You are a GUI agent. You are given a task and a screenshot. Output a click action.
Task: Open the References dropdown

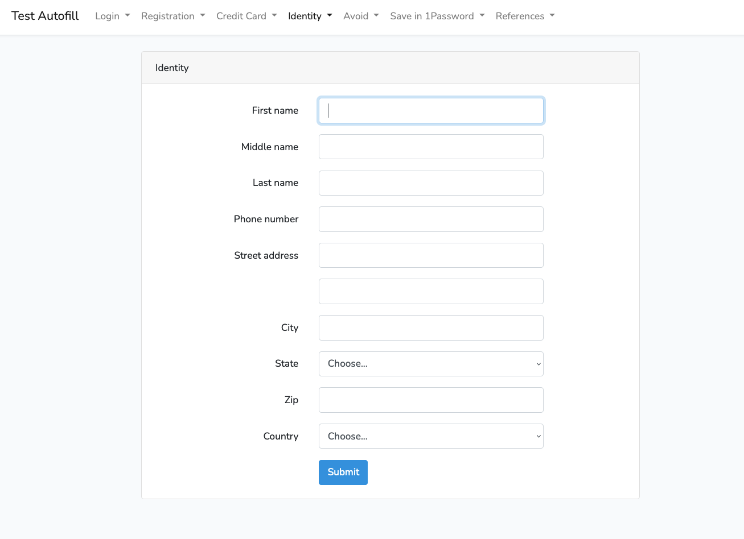[x=525, y=16]
